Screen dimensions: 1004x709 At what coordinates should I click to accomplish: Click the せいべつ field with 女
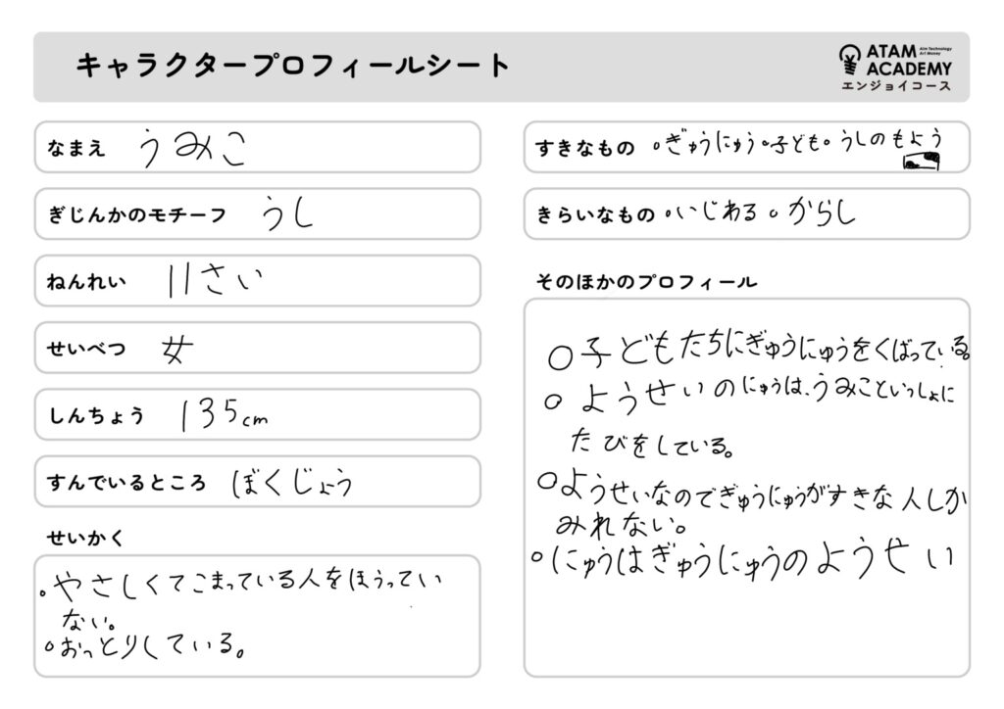(x=257, y=348)
